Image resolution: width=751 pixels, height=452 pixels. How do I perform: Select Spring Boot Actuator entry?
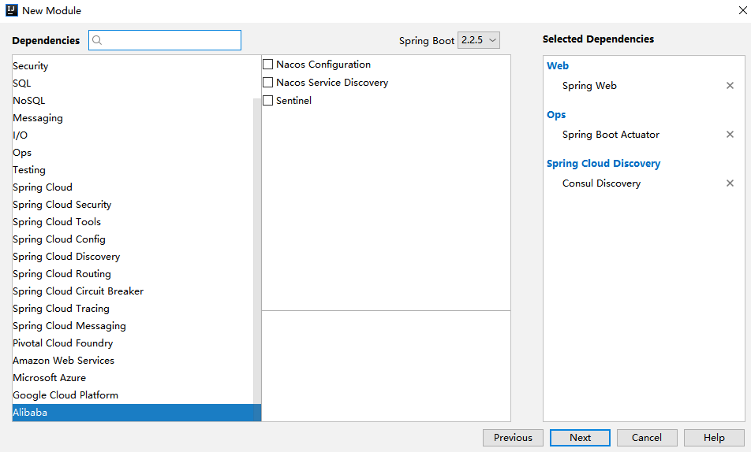click(x=611, y=135)
